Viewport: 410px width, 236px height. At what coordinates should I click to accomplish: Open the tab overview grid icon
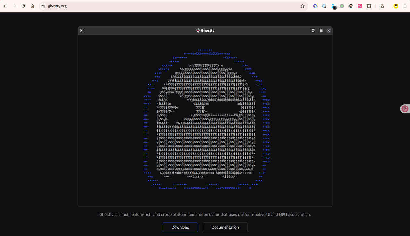[314, 31]
